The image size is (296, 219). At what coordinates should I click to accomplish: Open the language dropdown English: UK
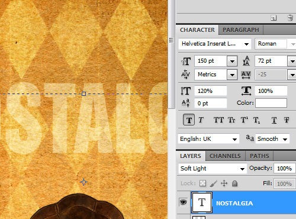pyautogui.click(x=208, y=139)
